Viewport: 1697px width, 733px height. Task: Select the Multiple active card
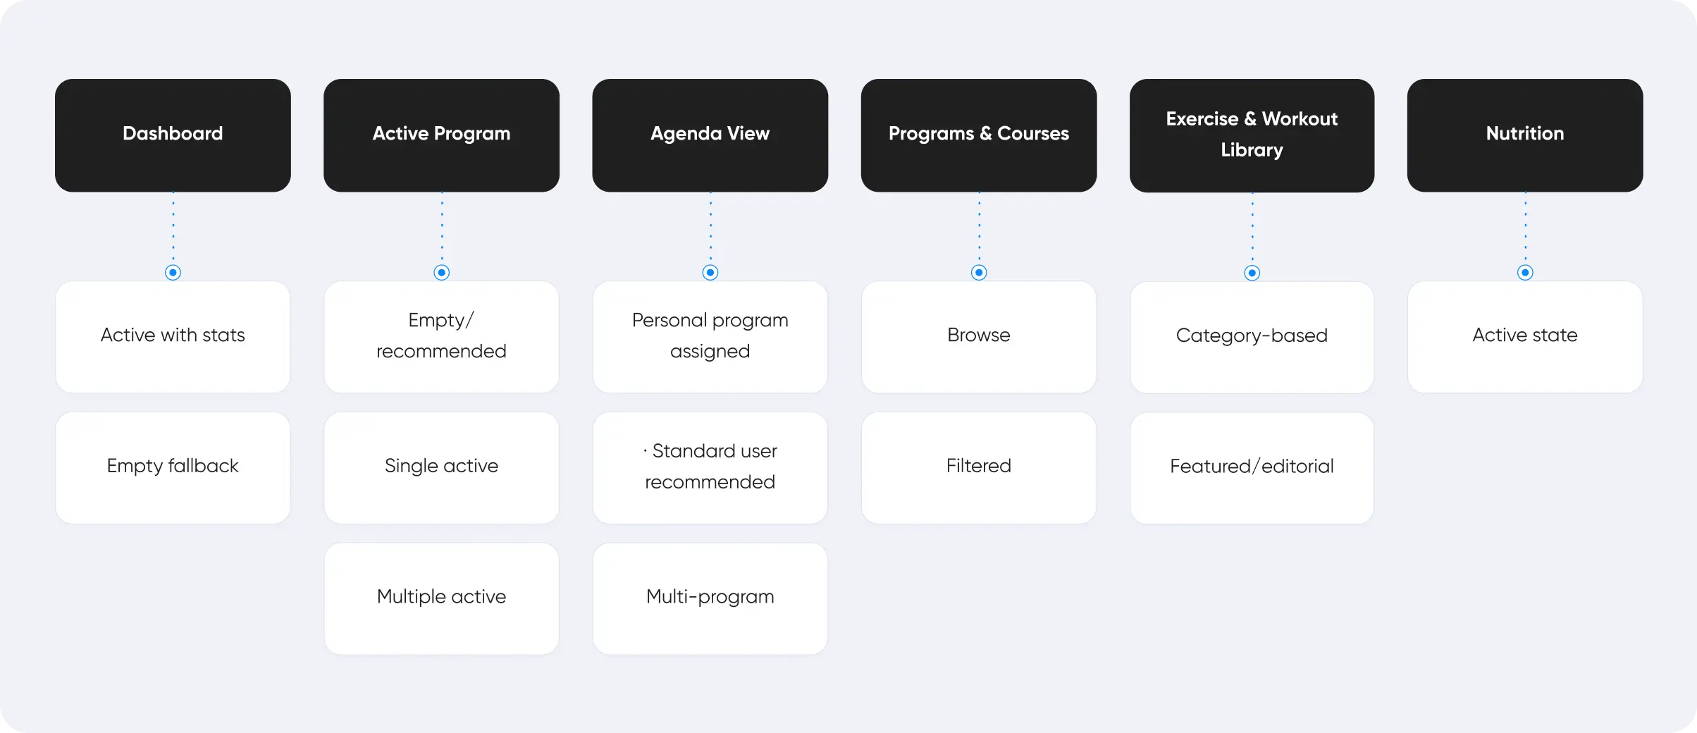[442, 598]
